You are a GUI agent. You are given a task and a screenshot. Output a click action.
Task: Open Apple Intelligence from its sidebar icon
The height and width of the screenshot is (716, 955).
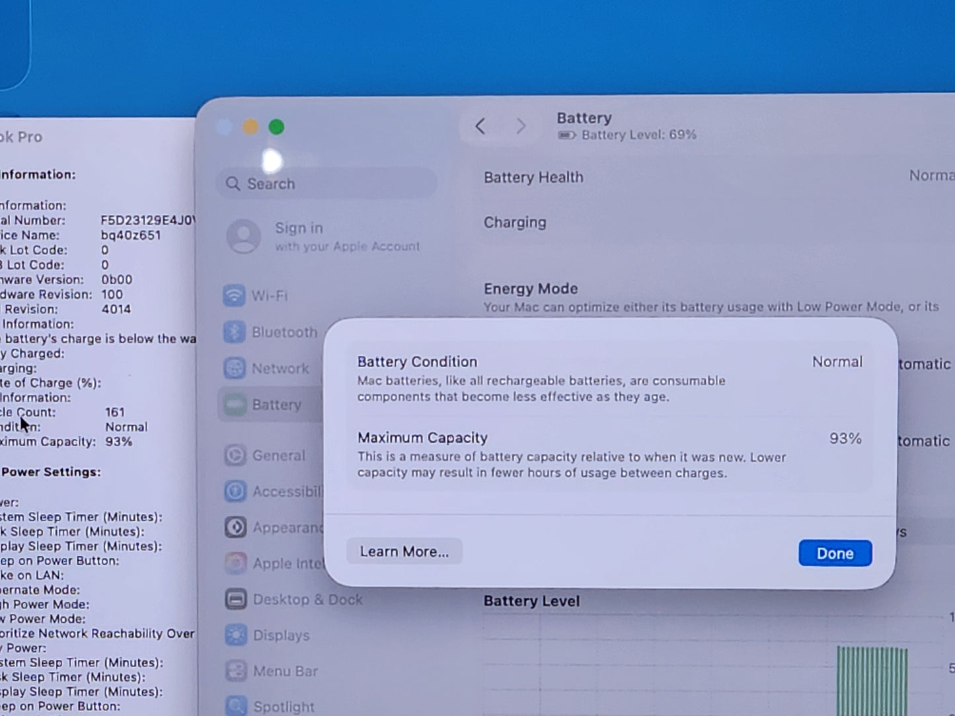pos(235,563)
